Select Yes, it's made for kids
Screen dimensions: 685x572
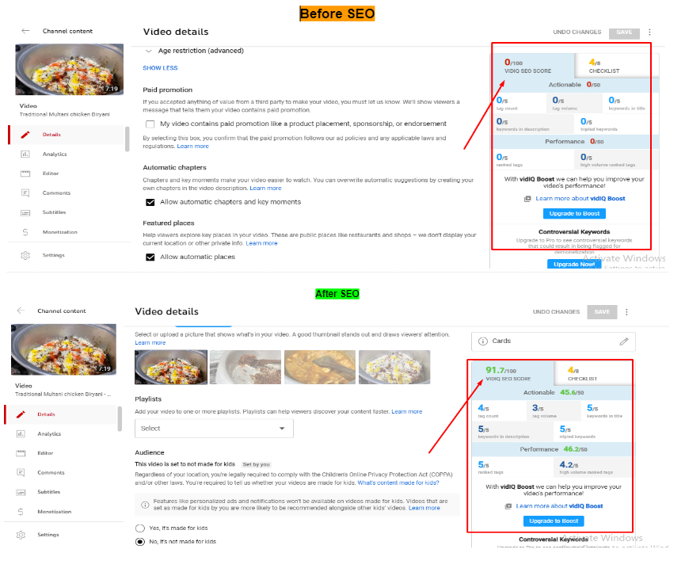point(140,528)
